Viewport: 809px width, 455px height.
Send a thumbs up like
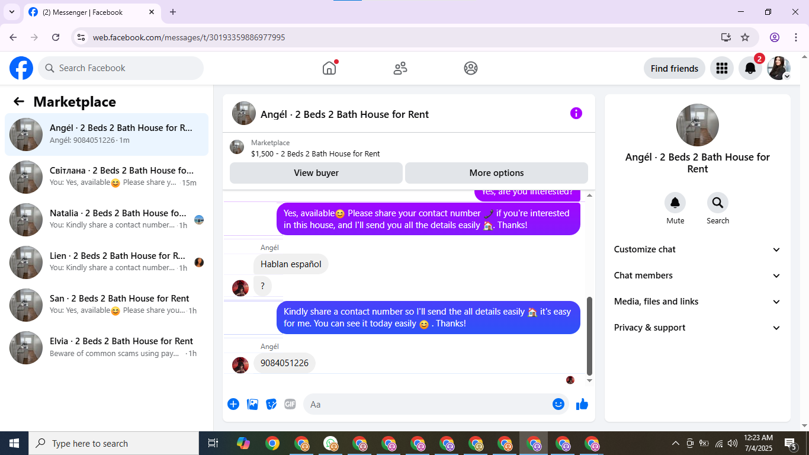(582, 404)
